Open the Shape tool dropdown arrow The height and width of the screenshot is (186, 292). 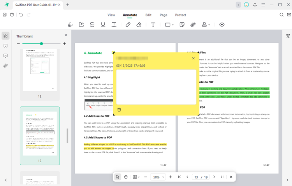coord(172,25)
